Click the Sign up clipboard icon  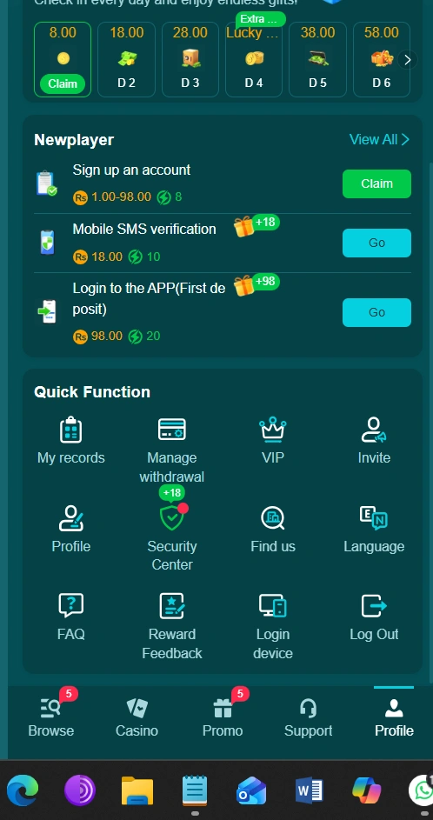[x=47, y=183]
